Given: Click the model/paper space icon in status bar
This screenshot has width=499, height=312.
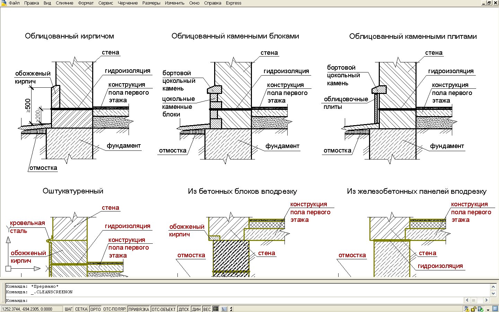Looking at the screenshot, I should (216, 309).
